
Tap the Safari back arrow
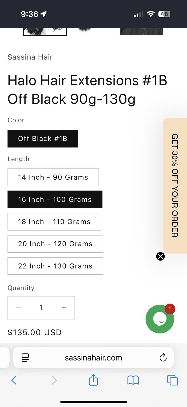tap(14, 380)
